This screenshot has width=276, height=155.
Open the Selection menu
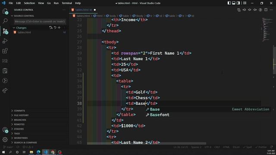[x=29, y=3]
